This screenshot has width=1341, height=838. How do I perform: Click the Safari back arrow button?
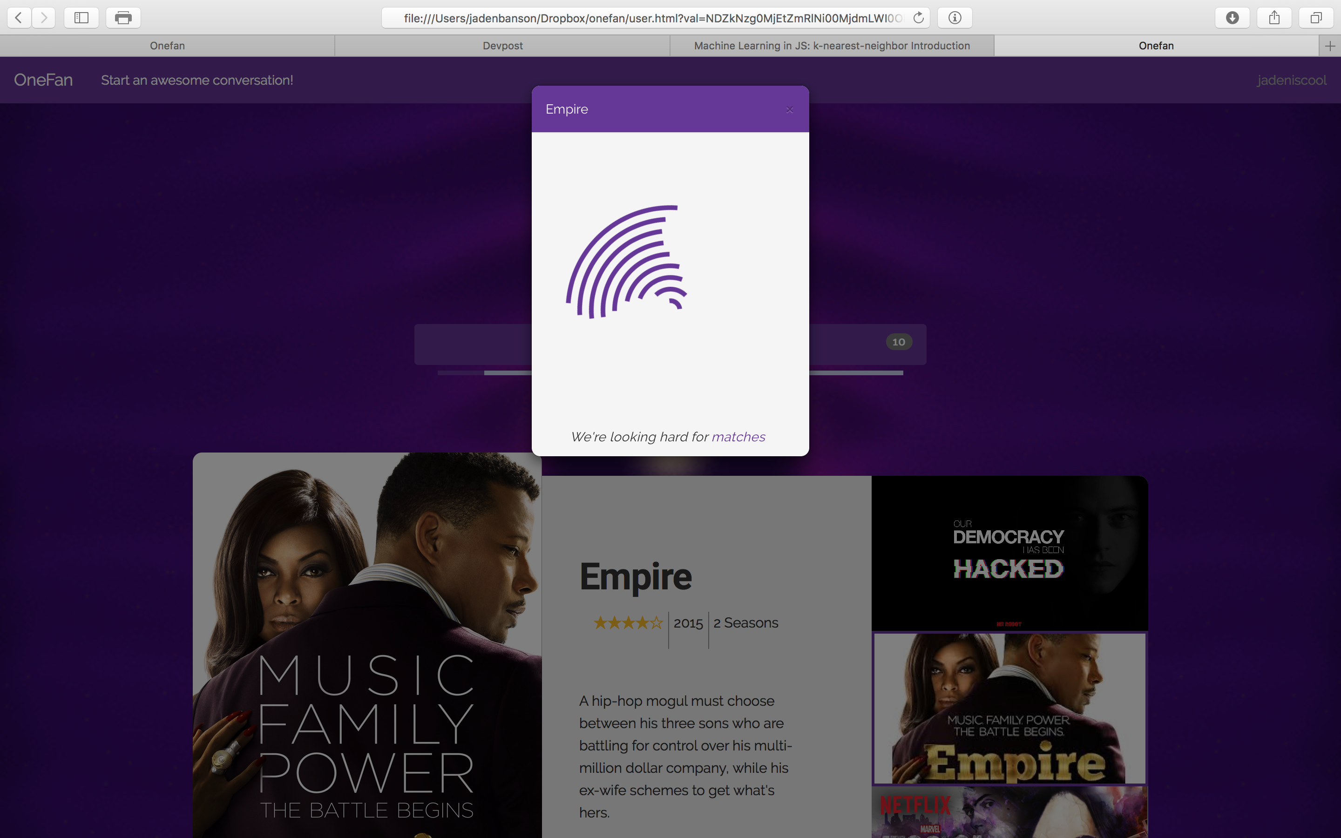(19, 18)
